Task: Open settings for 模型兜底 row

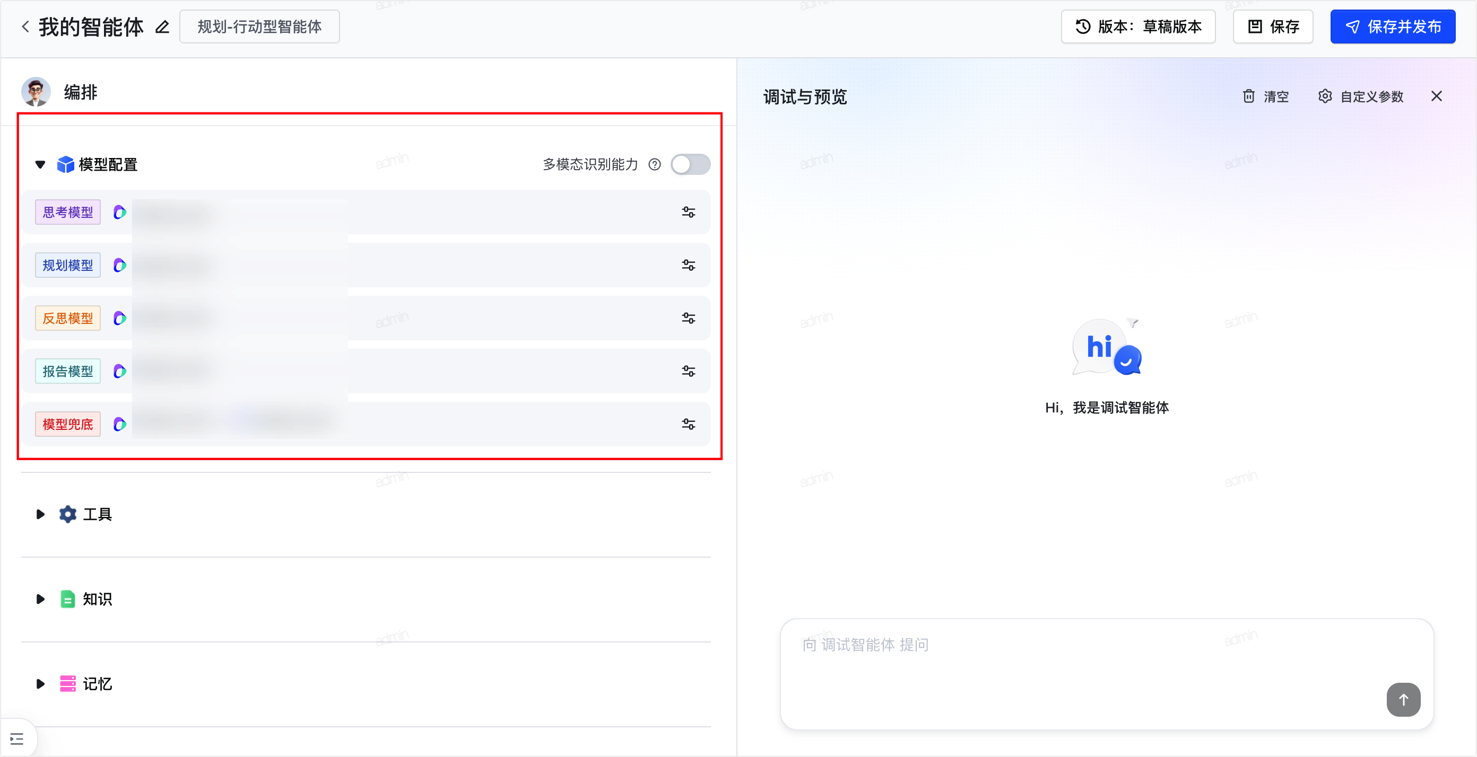Action: [688, 424]
